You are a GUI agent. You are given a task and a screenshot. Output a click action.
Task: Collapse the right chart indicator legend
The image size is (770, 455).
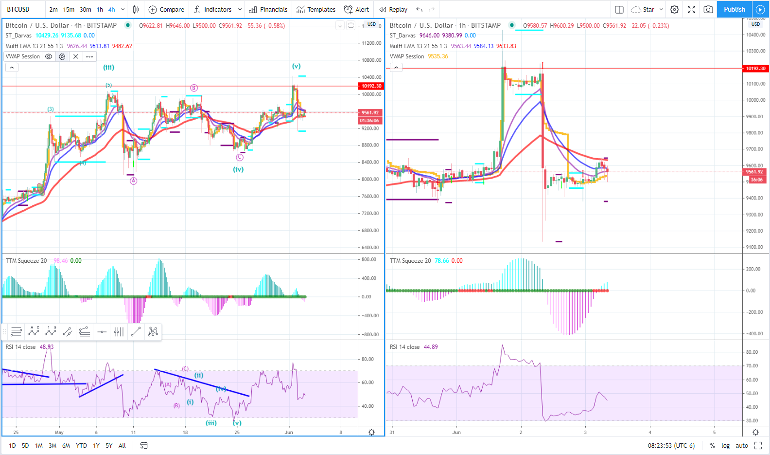[x=396, y=67]
